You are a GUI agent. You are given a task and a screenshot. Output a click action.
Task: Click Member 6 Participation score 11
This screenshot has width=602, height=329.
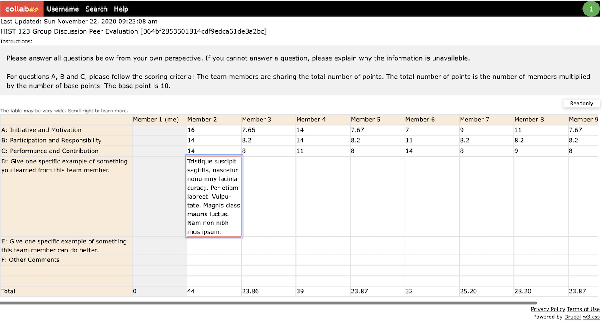pyautogui.click(x=432, y=140)
